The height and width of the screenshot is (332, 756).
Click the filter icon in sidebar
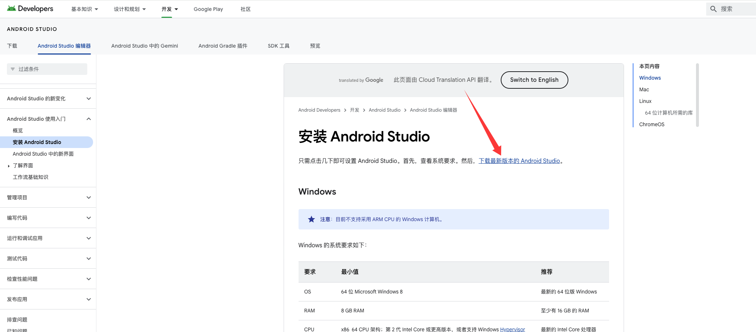tap(13, 69)
